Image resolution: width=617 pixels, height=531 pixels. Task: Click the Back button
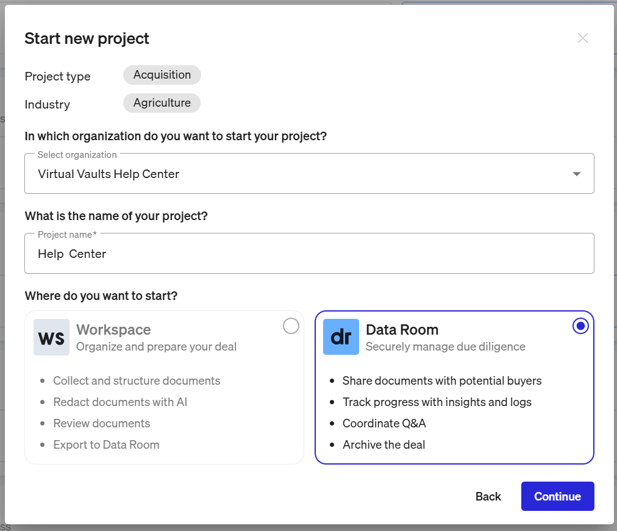(488, 496)
